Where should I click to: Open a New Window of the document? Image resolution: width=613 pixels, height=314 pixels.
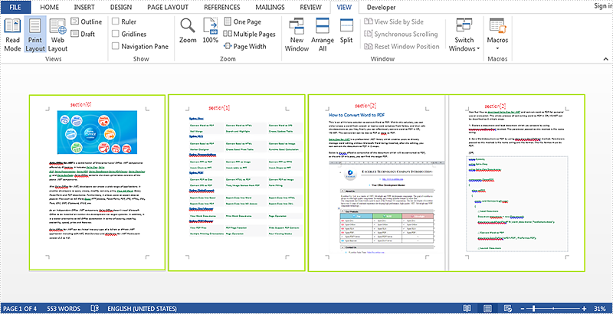297,34
